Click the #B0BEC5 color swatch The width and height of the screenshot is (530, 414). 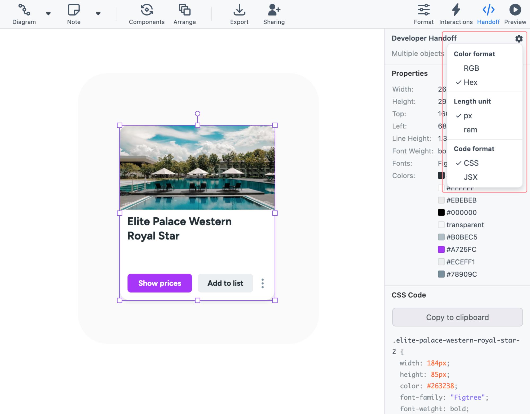441,237
